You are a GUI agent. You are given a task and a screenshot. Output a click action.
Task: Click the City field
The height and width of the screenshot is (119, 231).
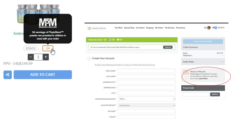point(147,93)
